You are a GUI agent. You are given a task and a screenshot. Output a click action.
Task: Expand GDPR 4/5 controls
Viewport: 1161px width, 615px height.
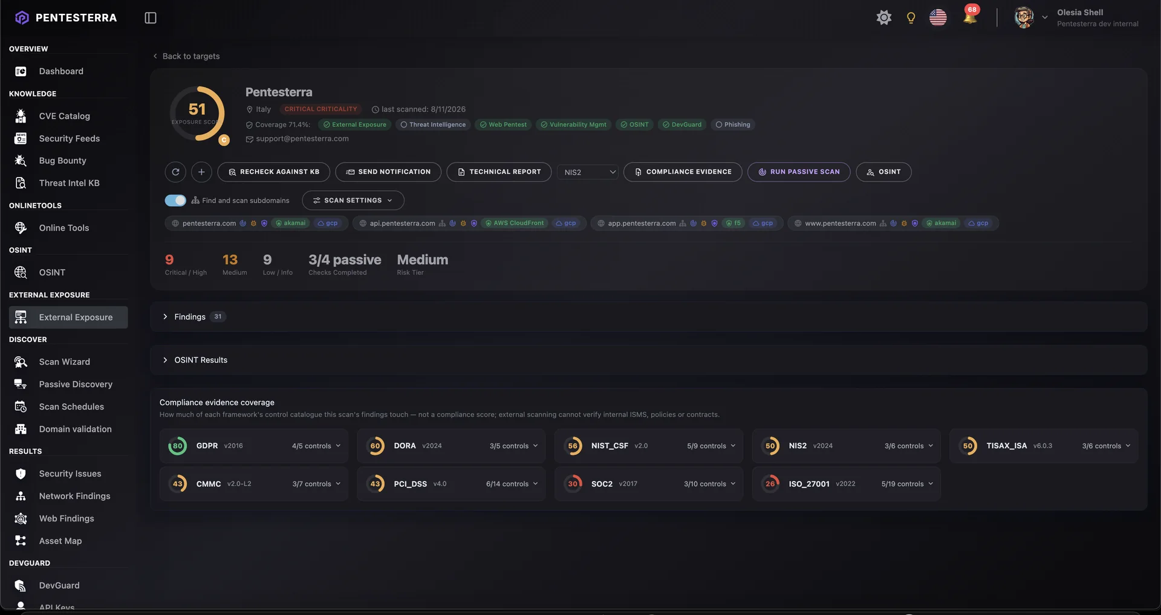click(x=316, y=446)
